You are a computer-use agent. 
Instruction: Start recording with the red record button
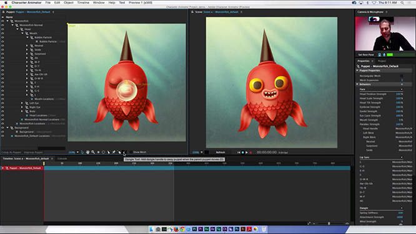pyautogui.click(x=250, y=152)
